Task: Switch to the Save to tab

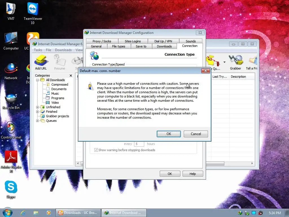Action: point(141,46)
